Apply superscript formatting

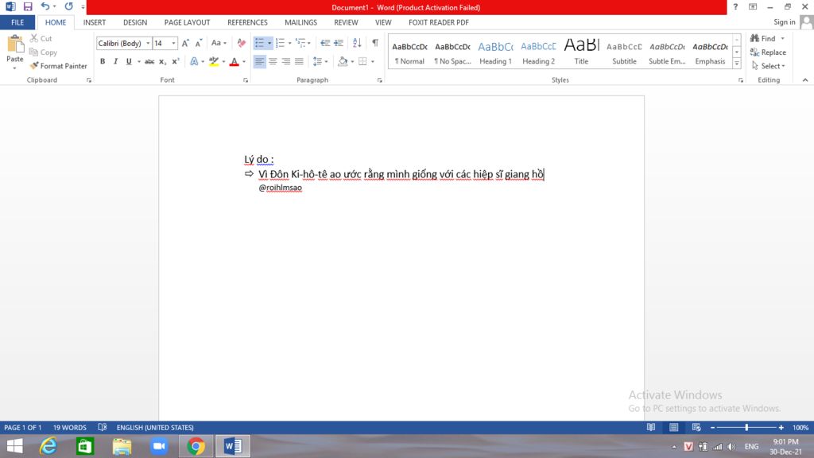tap(176, 61)
